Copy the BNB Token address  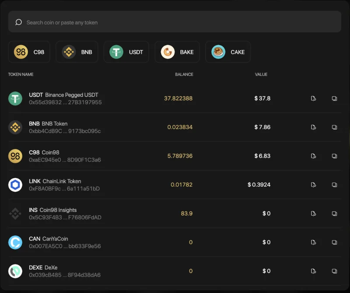point(334,127)
